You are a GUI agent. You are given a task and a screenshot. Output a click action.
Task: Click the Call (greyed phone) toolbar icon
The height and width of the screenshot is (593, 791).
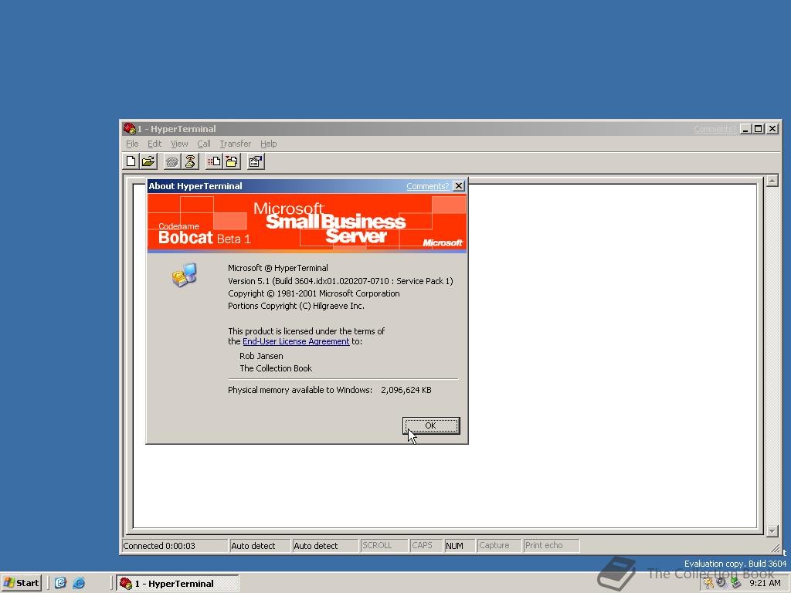click(x=172, y=161)
